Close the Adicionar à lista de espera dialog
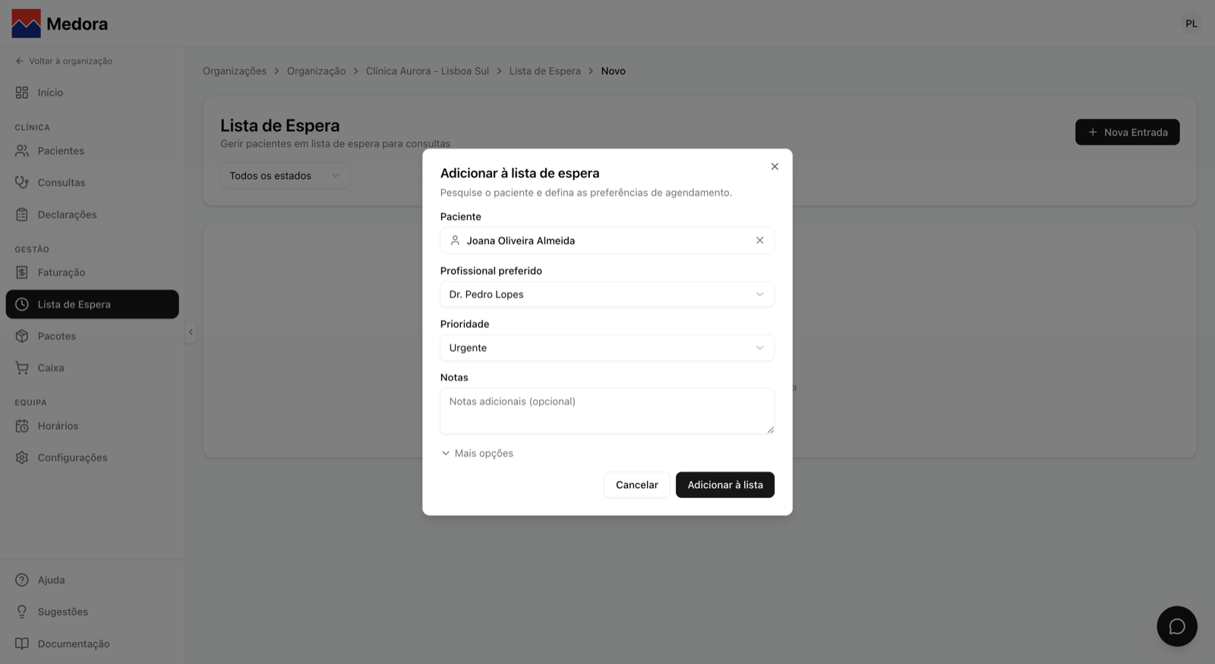The width and height of the screenshot is (1215, 664). (775, 166)
